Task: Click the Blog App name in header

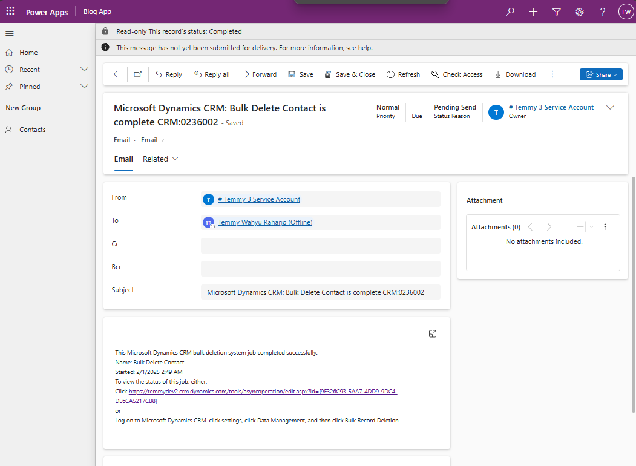Action: point(97,11)
